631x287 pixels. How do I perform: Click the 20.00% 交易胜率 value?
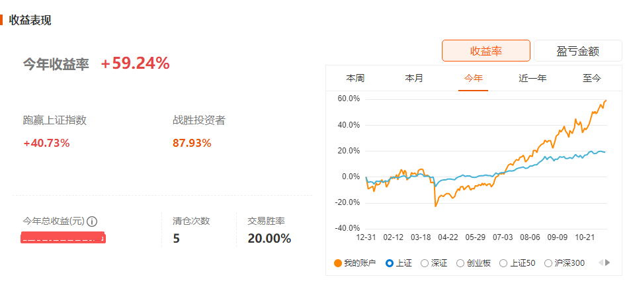click(x=269, y=238)
